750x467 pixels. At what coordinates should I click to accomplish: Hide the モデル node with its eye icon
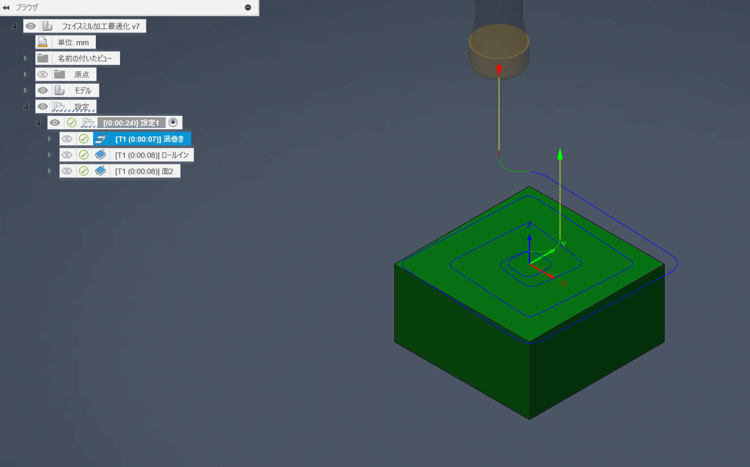click(x=43, y=90)
